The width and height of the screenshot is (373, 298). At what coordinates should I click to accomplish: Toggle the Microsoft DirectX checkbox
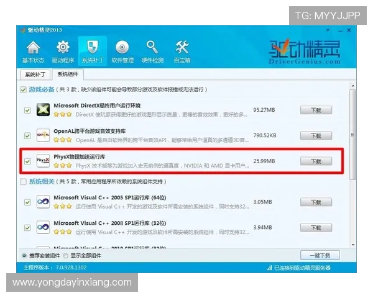point(27,111)
